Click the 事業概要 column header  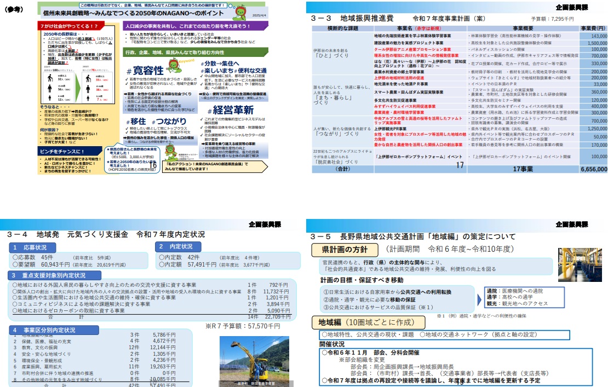523,28
